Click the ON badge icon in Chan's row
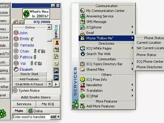164x123 pixels. [x=43, y=51]
